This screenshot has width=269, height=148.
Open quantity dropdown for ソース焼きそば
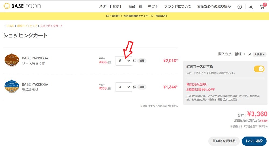tap(123, 61)
